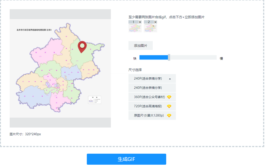Screen dimensions: 266x166
Task: Click the map legend box in preview
Action: 94,100
